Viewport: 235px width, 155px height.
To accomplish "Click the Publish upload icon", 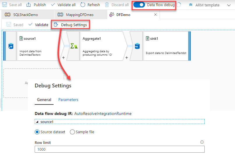I will (x=29, y=5).
